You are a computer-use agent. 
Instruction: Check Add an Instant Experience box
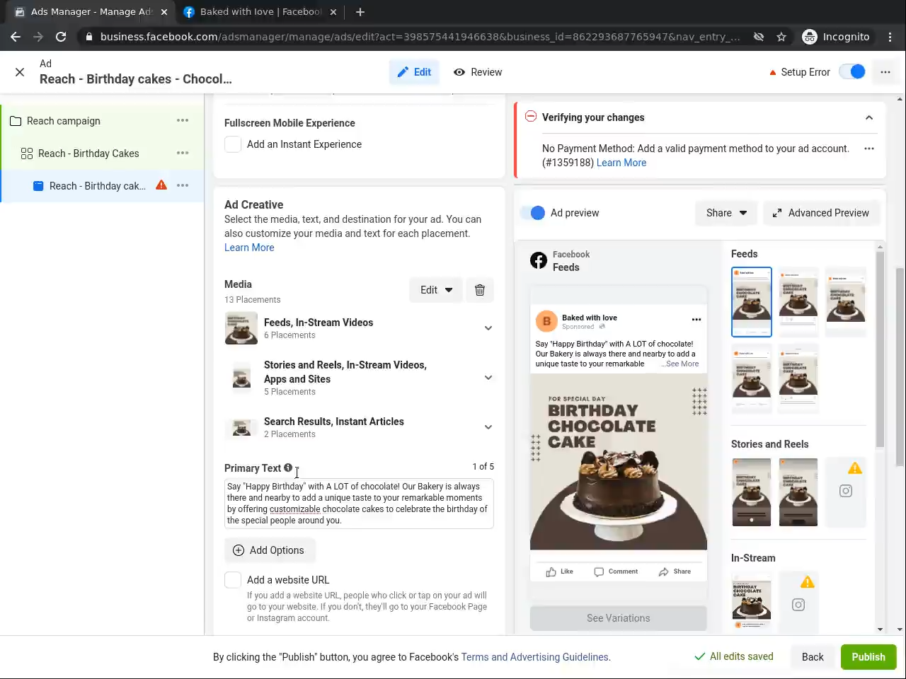(233, 144)
